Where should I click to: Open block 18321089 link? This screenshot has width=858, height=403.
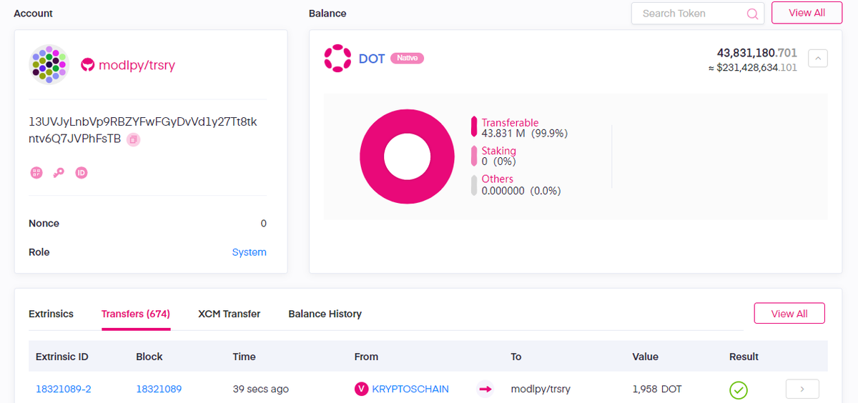pos(159,389)
